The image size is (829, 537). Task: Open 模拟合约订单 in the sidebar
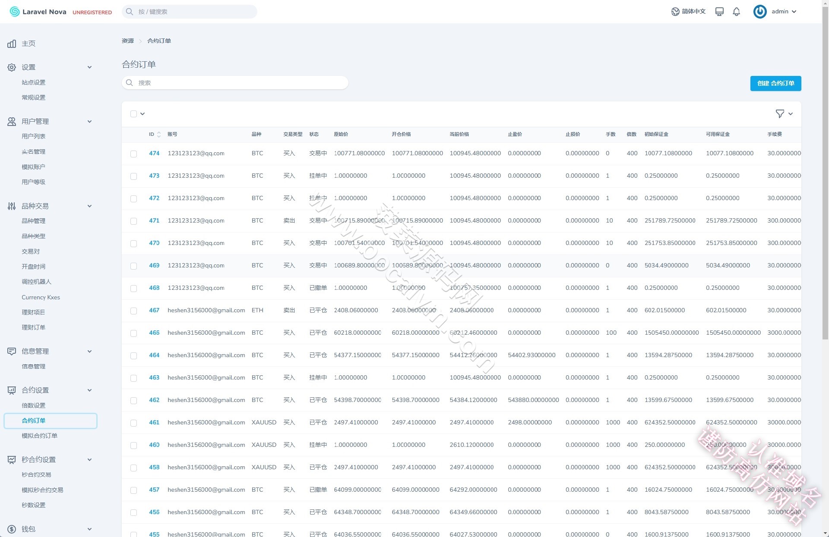40,436
